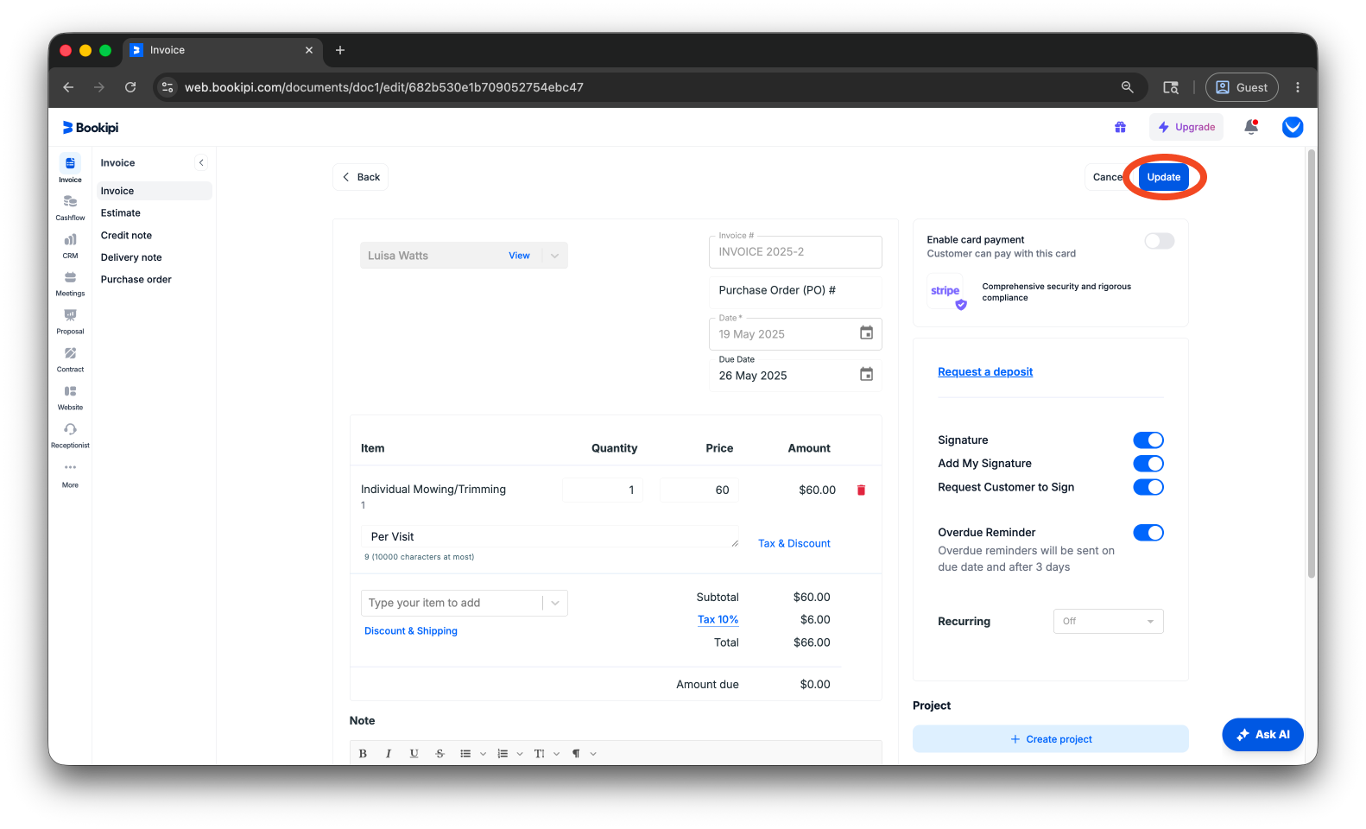Turn off Add My Signature toggle
The height and width of the screenshot is (829, 1366).
click(x=1148, y=464)
